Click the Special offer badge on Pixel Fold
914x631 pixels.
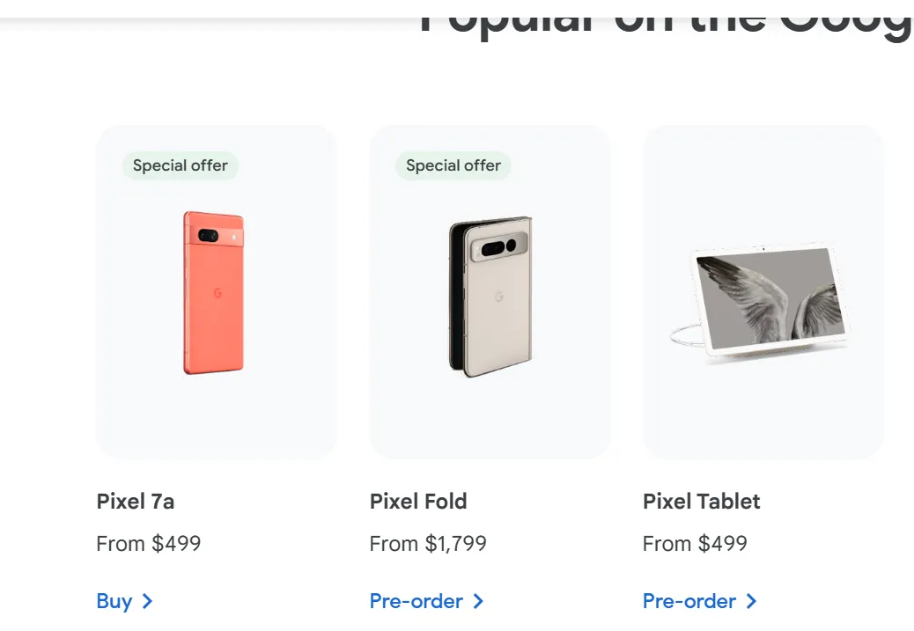[453, 165]
